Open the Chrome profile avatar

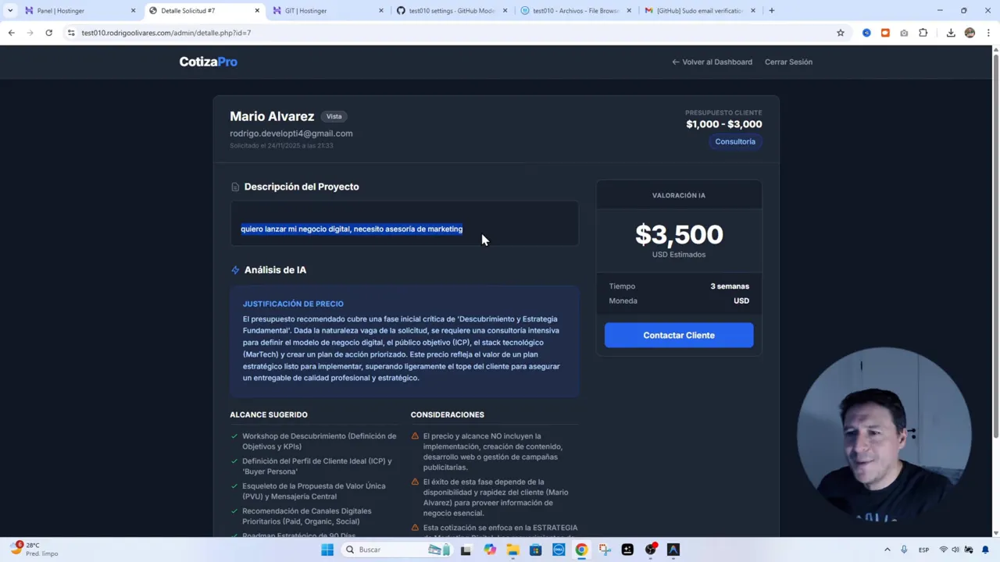click(x=970, y=33)
